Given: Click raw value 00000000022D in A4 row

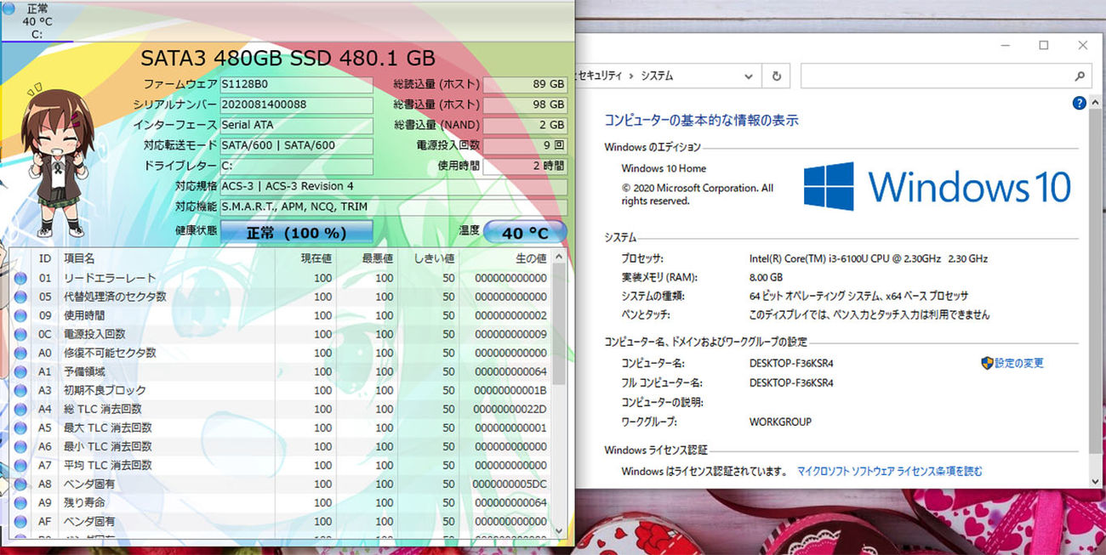Looking at the screenshot, I should (x=510, y=410).
